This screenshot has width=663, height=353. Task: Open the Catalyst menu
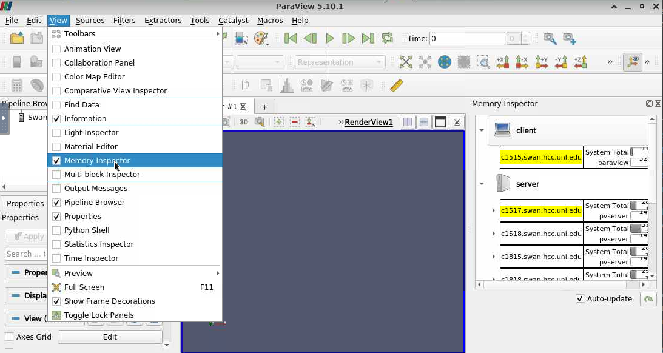233,20
